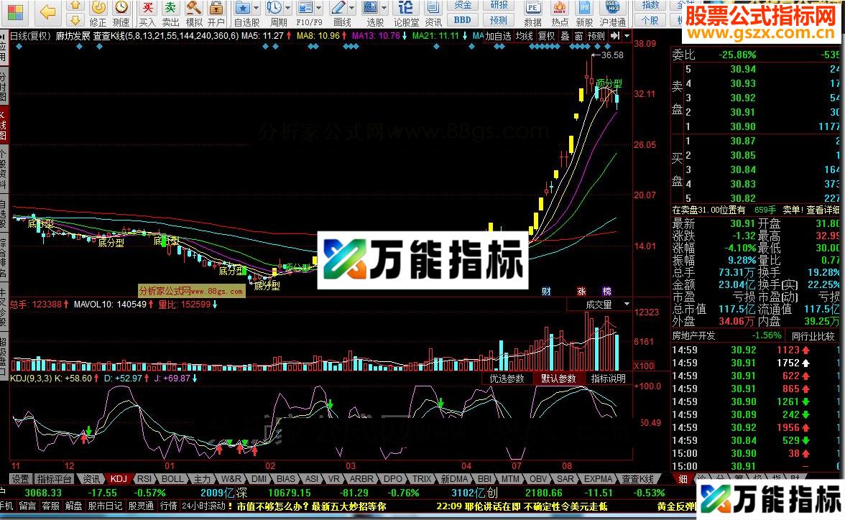This screenshot has height=520, width=845.
Task: Toggle the 均线 moving average display
Action: coord(523,37)
